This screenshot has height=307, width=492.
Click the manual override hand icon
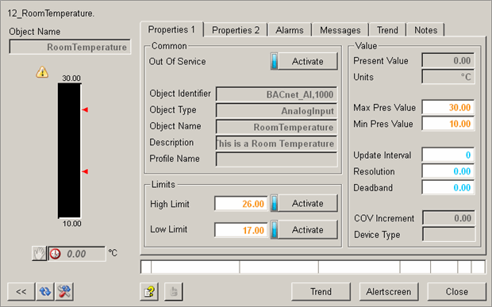(x=39, y=254)
